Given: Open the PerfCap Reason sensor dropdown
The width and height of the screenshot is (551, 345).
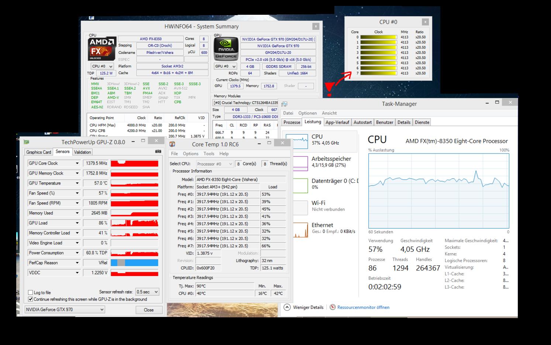Looking at the screenshot, I should point(77,263).
